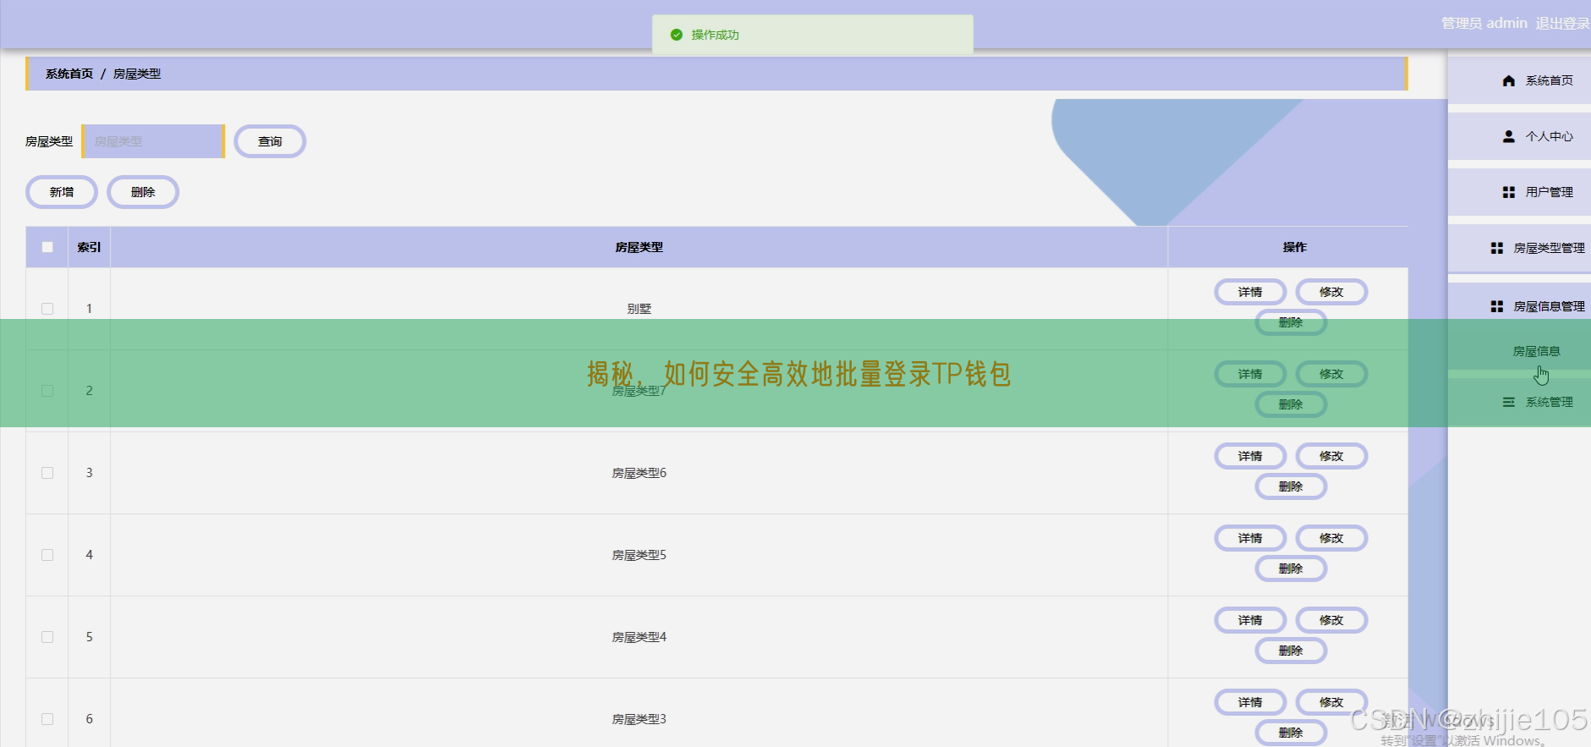
Task: Click the 房屋类型4 cell
Action: tap(639, 637)
